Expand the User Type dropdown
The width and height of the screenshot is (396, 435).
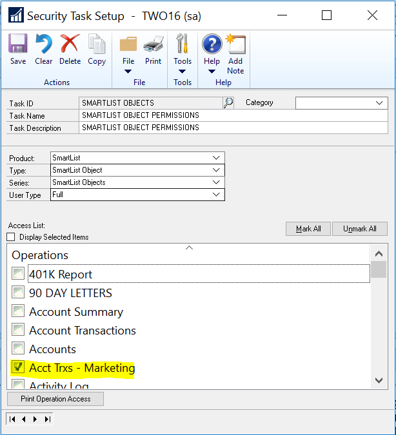click(216, 195)
